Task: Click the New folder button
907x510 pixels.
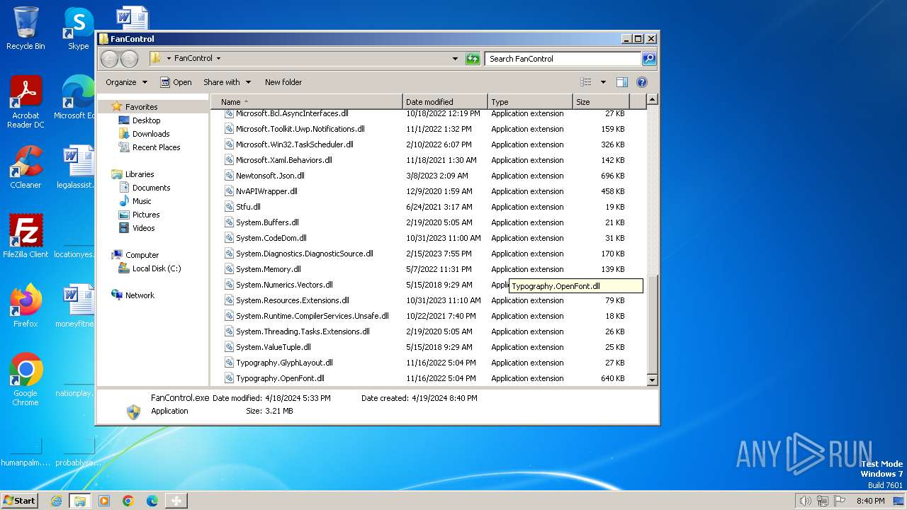Action: [x=283, y=82]
